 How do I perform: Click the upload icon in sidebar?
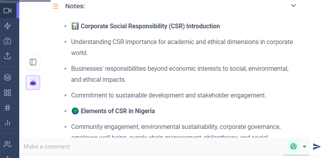pyautogui.click(x=7, y=56)
